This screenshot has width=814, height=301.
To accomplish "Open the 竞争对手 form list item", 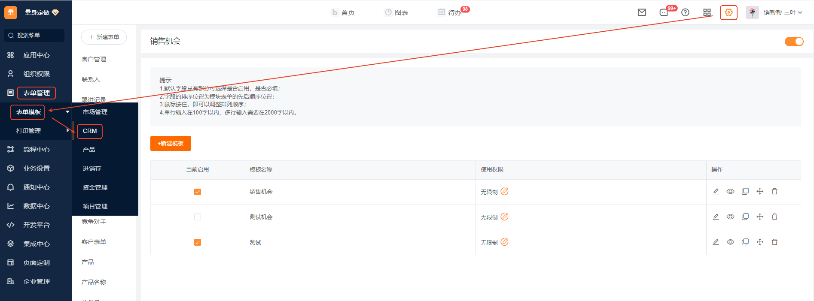I will tap(94, 222).
